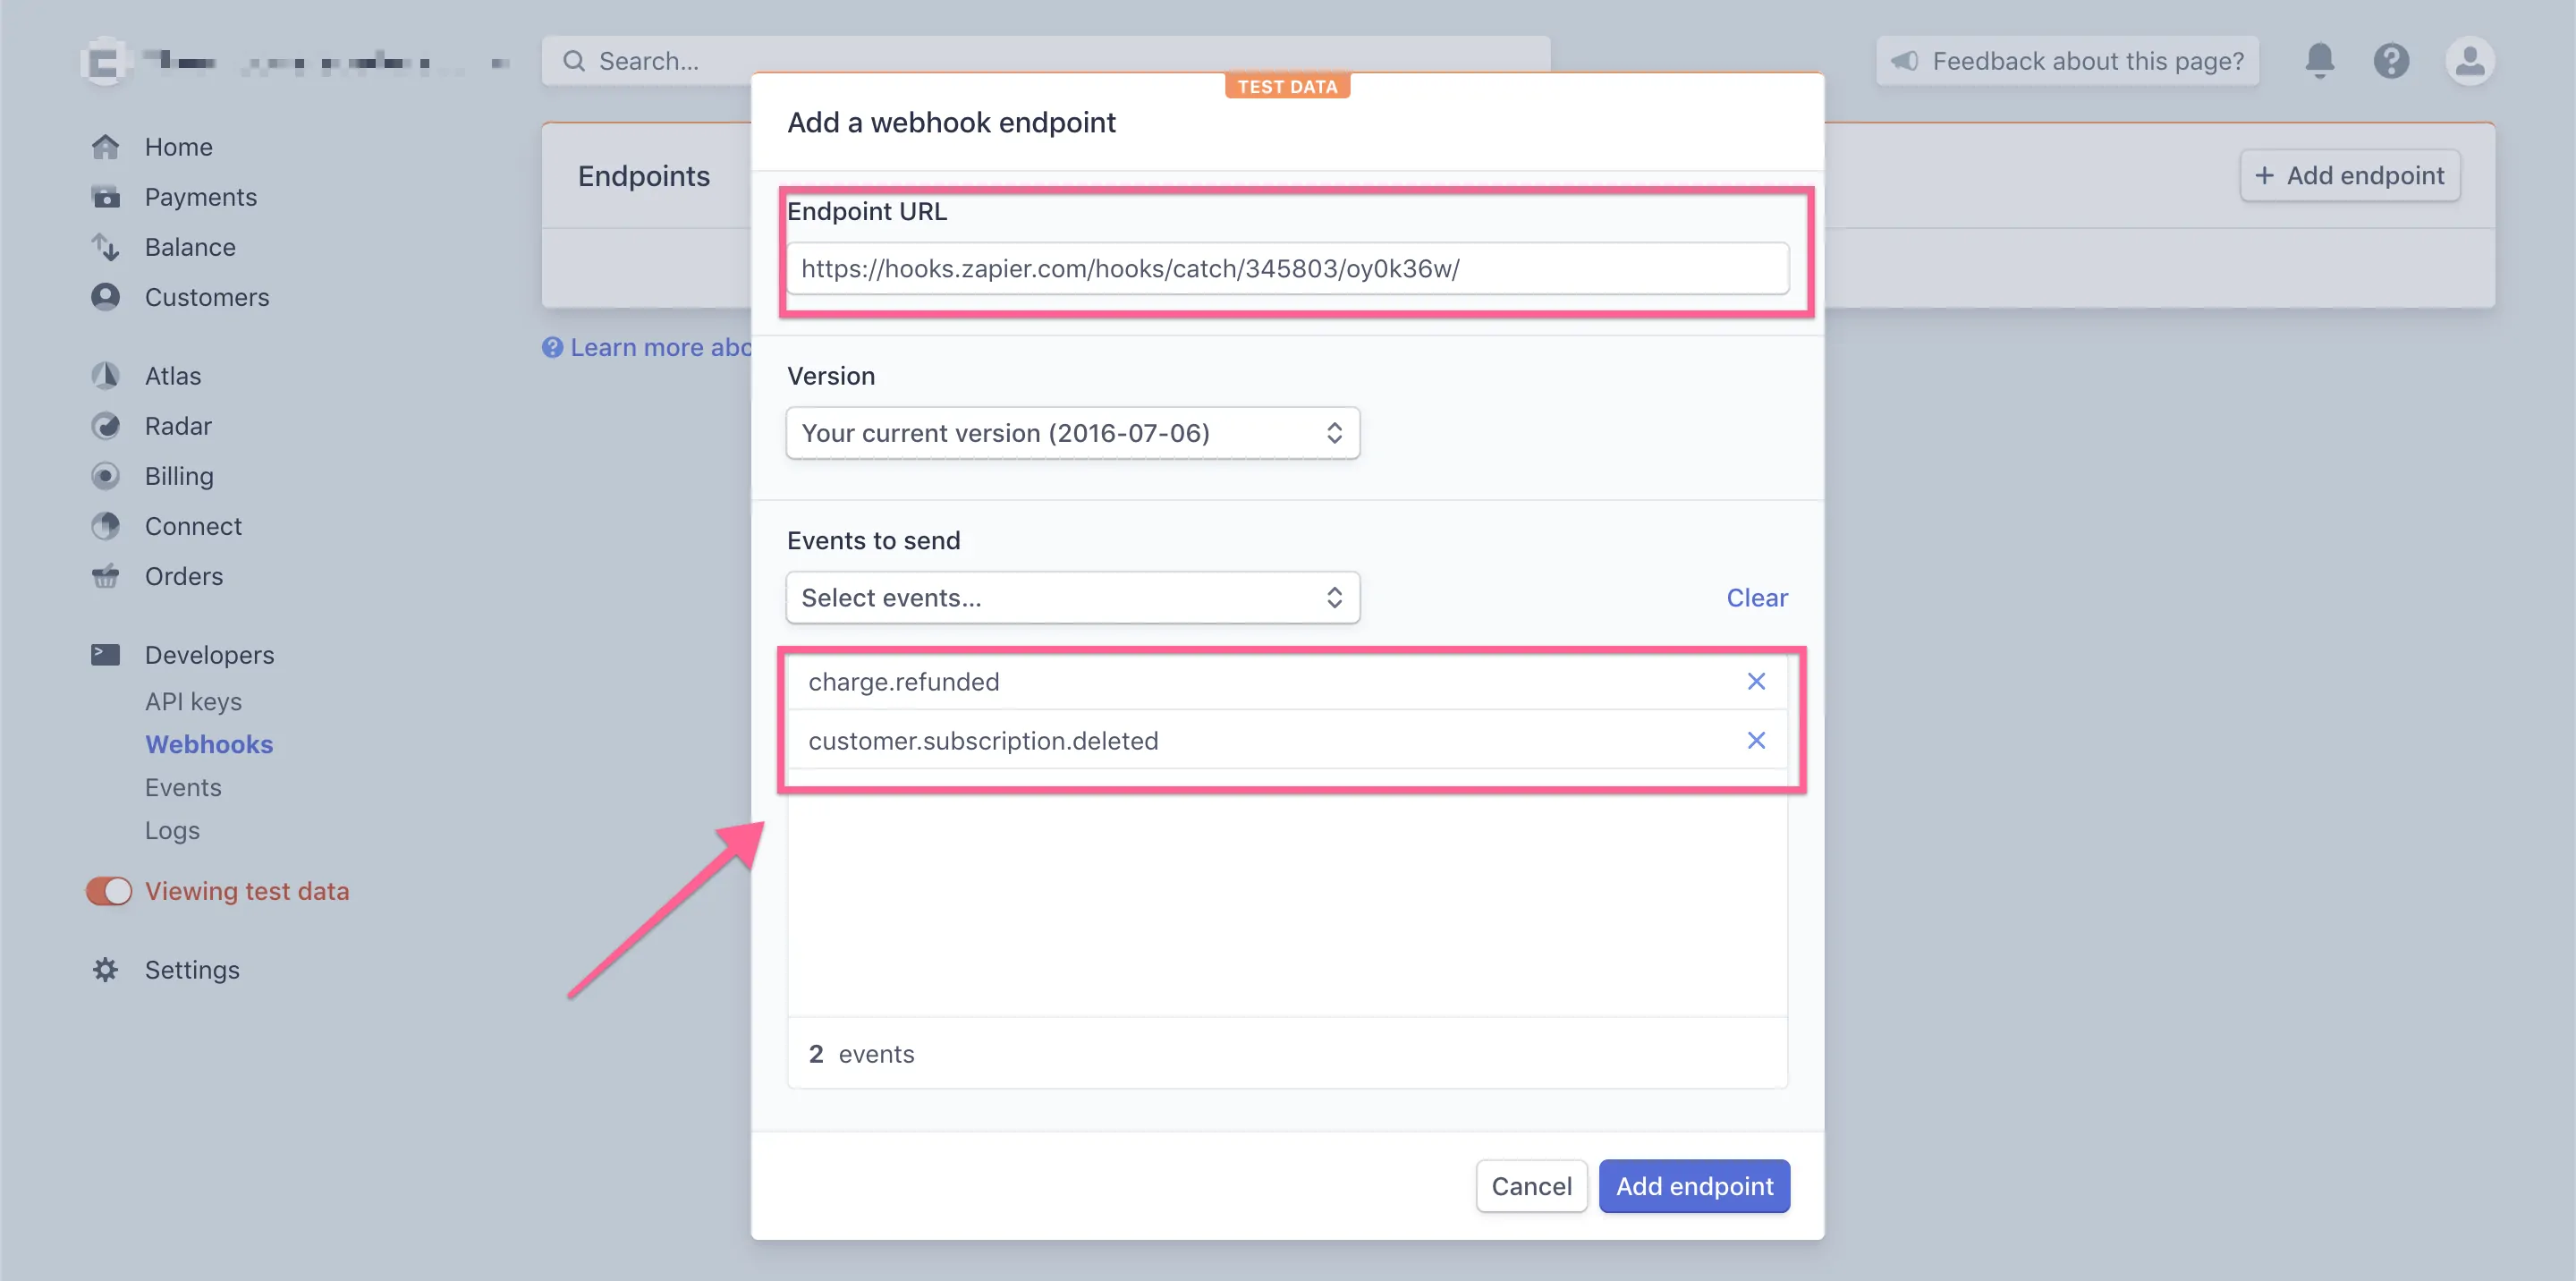Viewport: 2576px width, 1281px height.
Task: Open the user account avatar icon
Action: click(2469, 61)
